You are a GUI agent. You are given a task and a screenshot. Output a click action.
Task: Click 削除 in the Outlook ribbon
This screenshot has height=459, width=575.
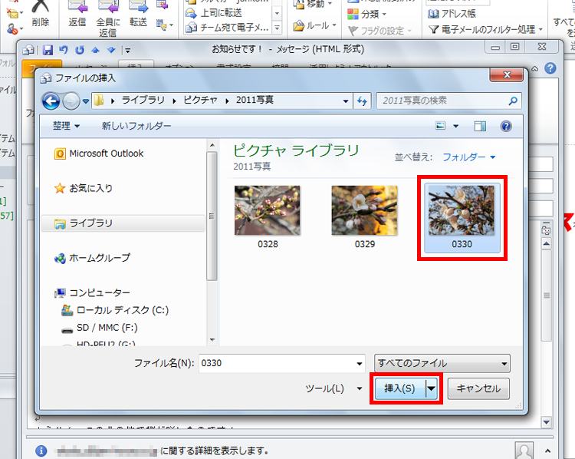(41, 14)
